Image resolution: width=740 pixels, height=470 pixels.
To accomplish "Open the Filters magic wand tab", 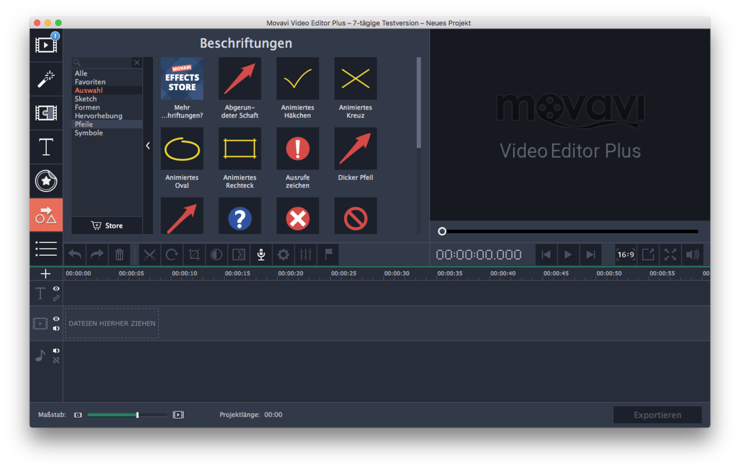I will [x=46, y=79].
